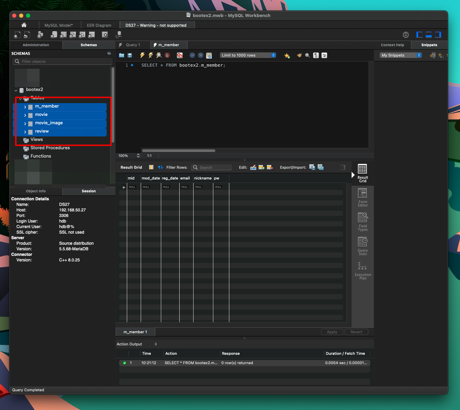The width and height of the screenshot is (460, 410).
Task: Open the editor zoom percentage stepper
Action: coord(138,156)
